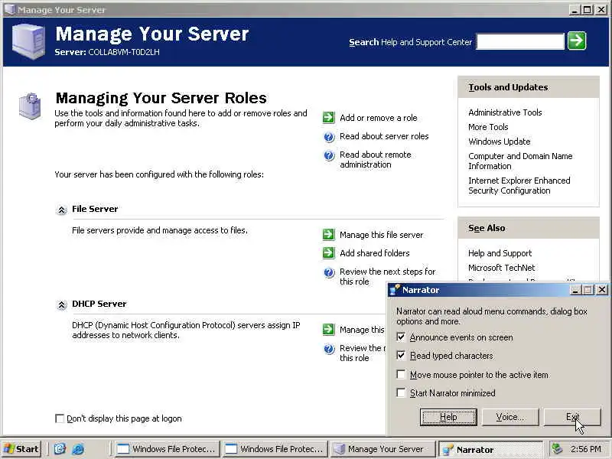
Task: Click help icon beside File Server next steps review
Action: [x=329, y=272]
